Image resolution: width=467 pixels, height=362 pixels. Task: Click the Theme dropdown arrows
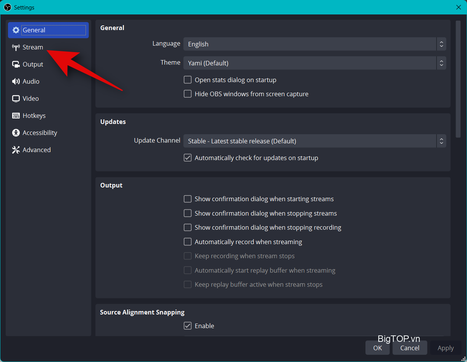point(441,63)
